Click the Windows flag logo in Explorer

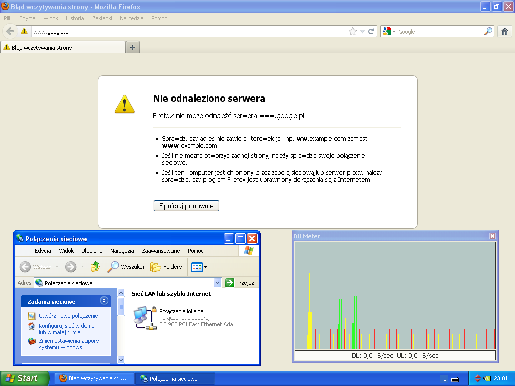tap(248, 251)
